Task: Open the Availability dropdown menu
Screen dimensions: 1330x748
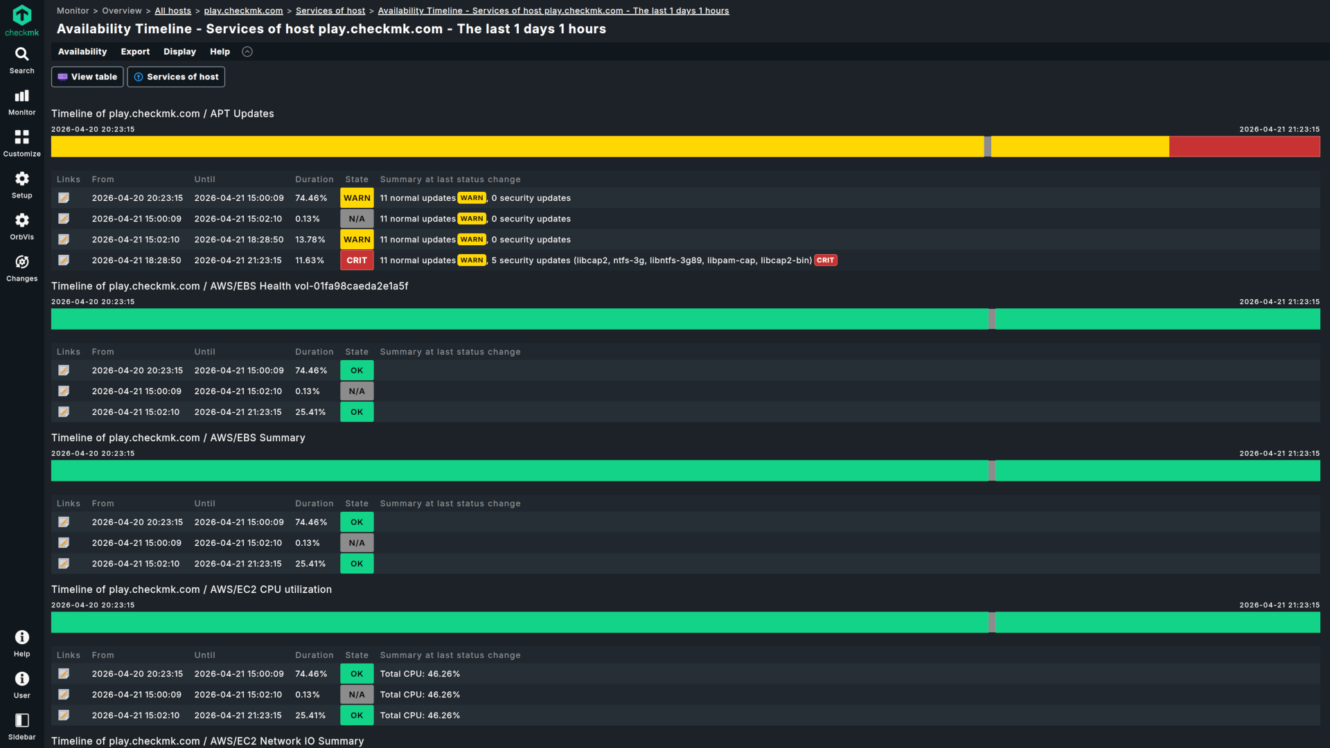Action: tap(82, 52)
